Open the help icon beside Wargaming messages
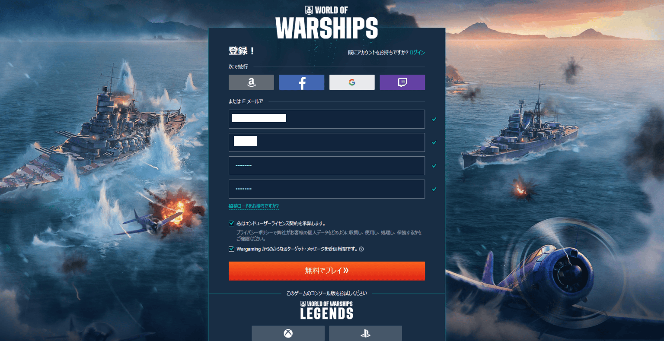664x341 pixels. (361, 249)
